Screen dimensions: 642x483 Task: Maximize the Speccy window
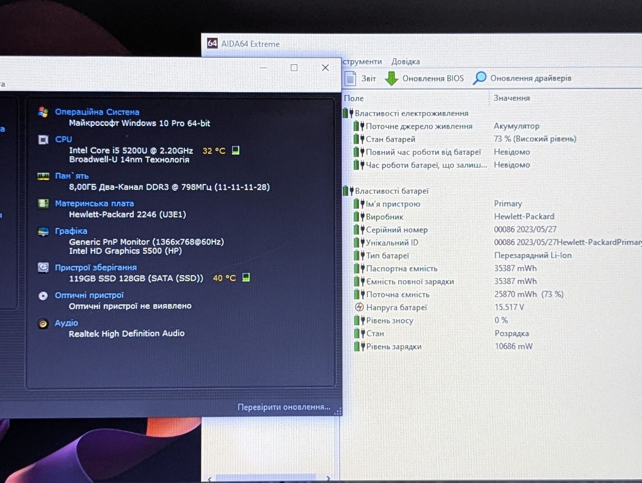point(294,68)
